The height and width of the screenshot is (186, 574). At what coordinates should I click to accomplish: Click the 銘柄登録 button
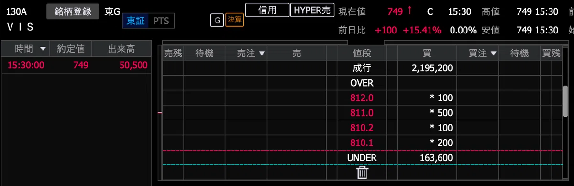(73, 11)
